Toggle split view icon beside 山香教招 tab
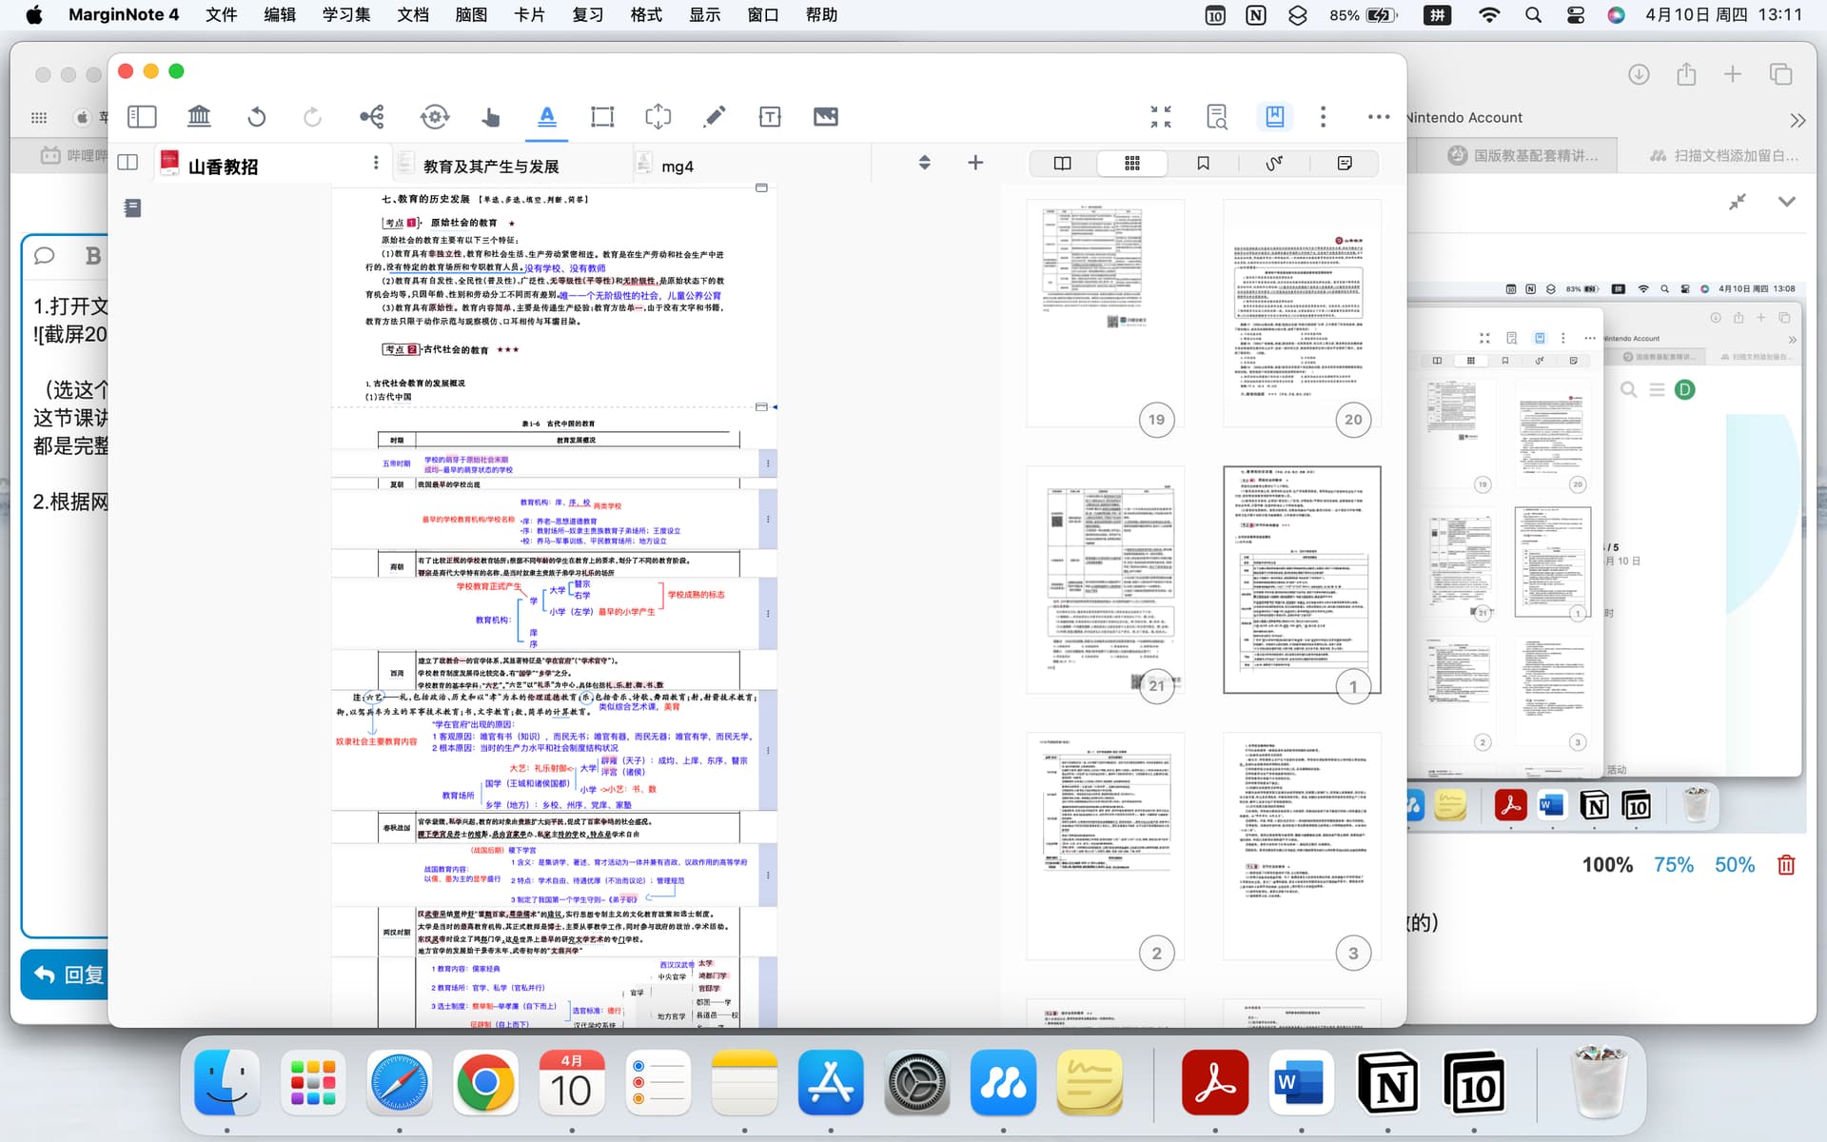 pyautogui.click(x=128, y=163)
